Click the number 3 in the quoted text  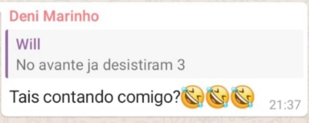coord(181,65)
